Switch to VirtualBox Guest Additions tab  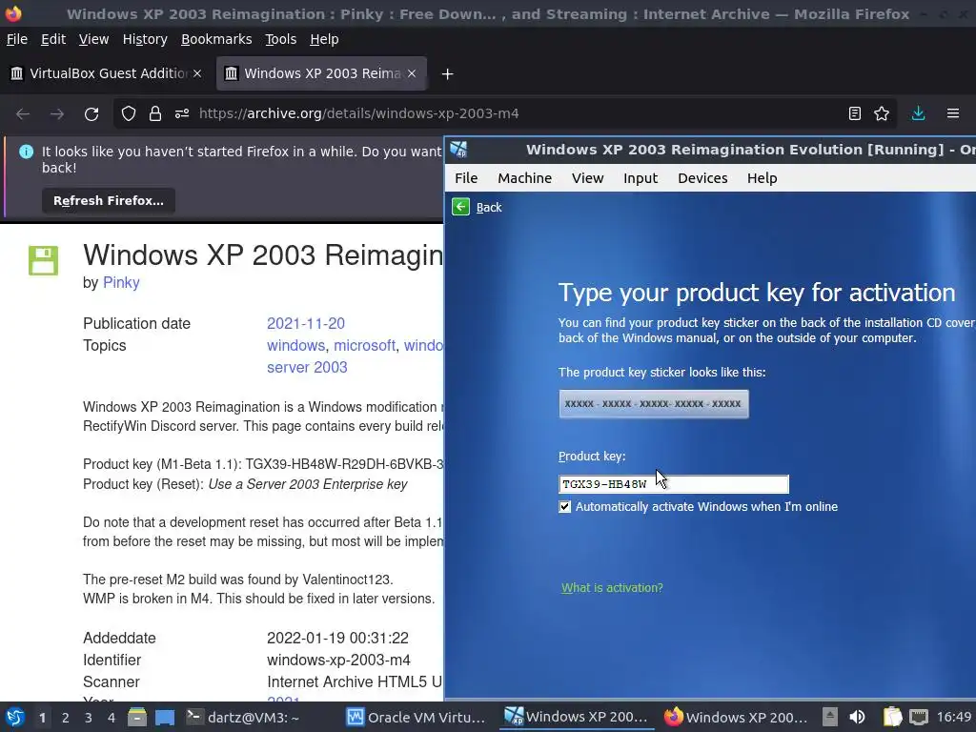[x=106, y=73]
